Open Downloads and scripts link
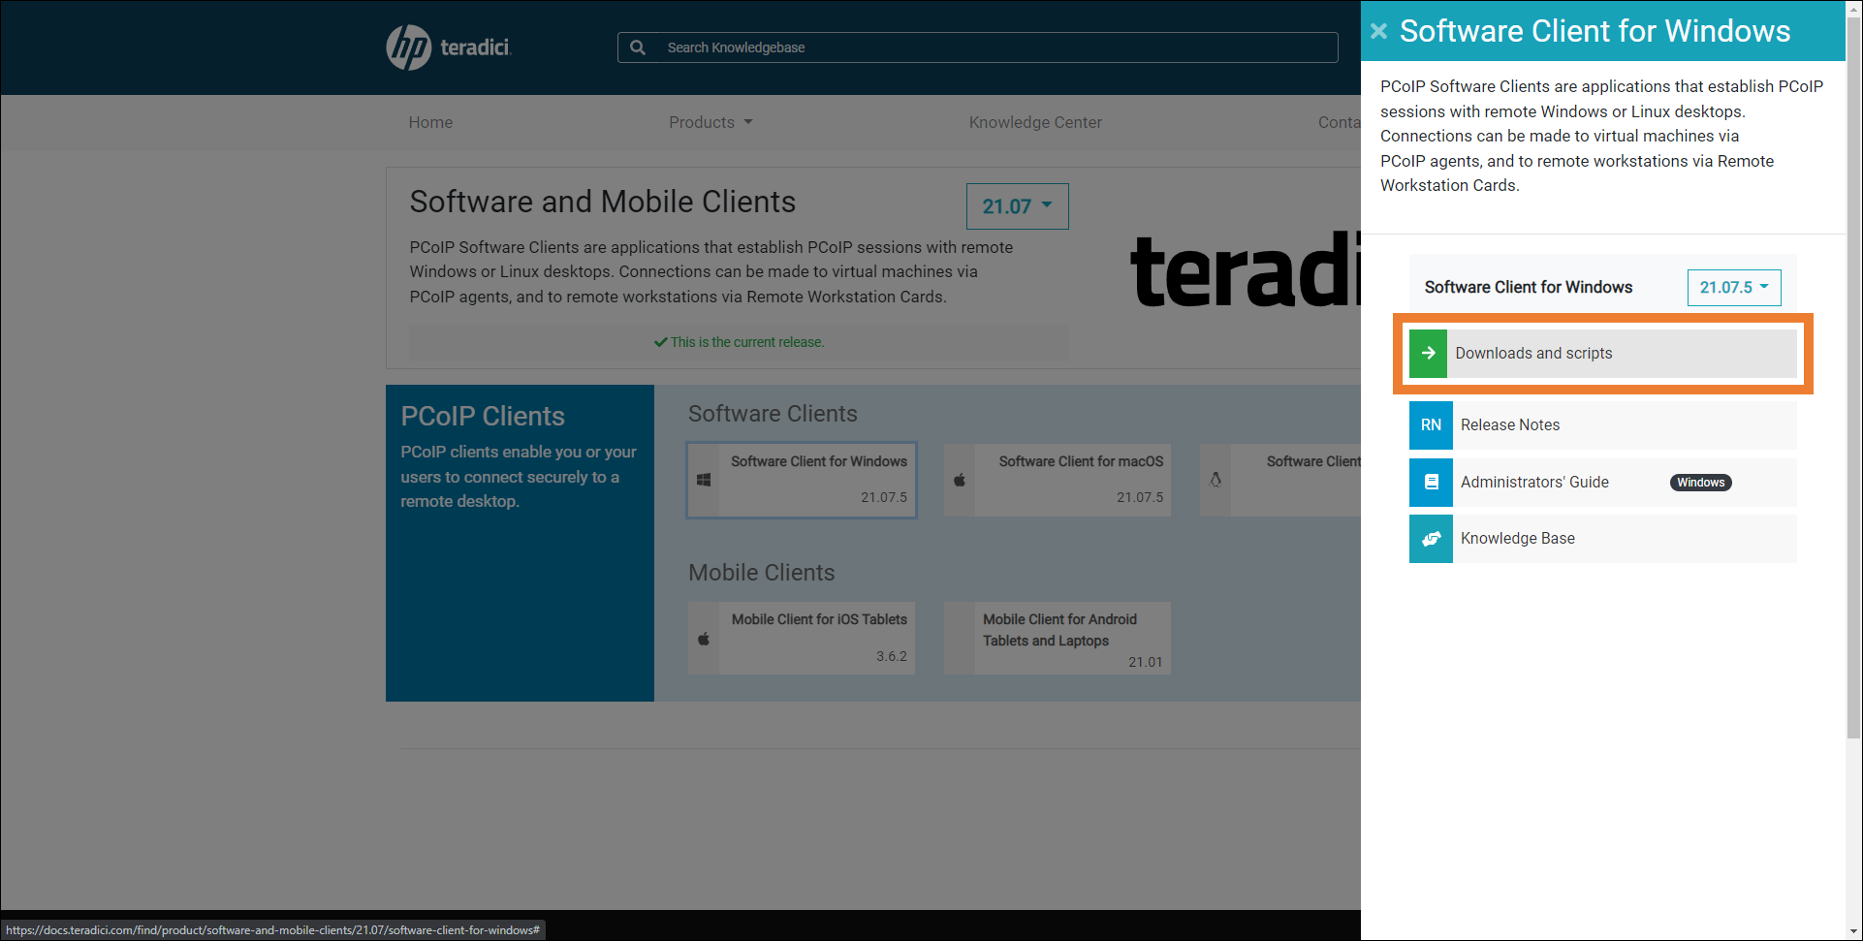 [1603, 354]
